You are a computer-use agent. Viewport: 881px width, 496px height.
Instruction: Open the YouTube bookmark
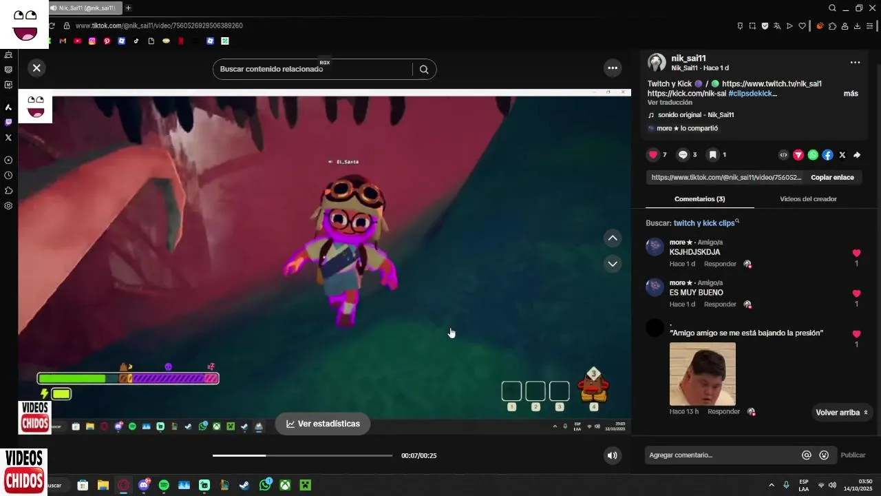pyautogui.click(x=77, y=41)
